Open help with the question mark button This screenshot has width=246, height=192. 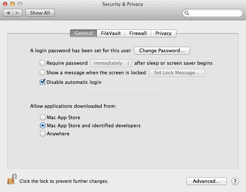pos(235,181)
